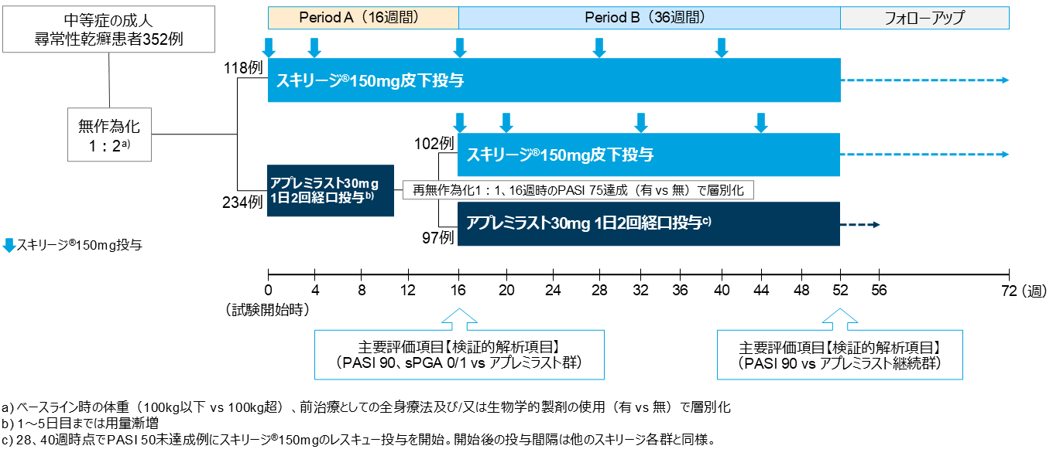Click the dashed follow-up arrow after the 118例 Skyrizi bar

coord(925,80)
